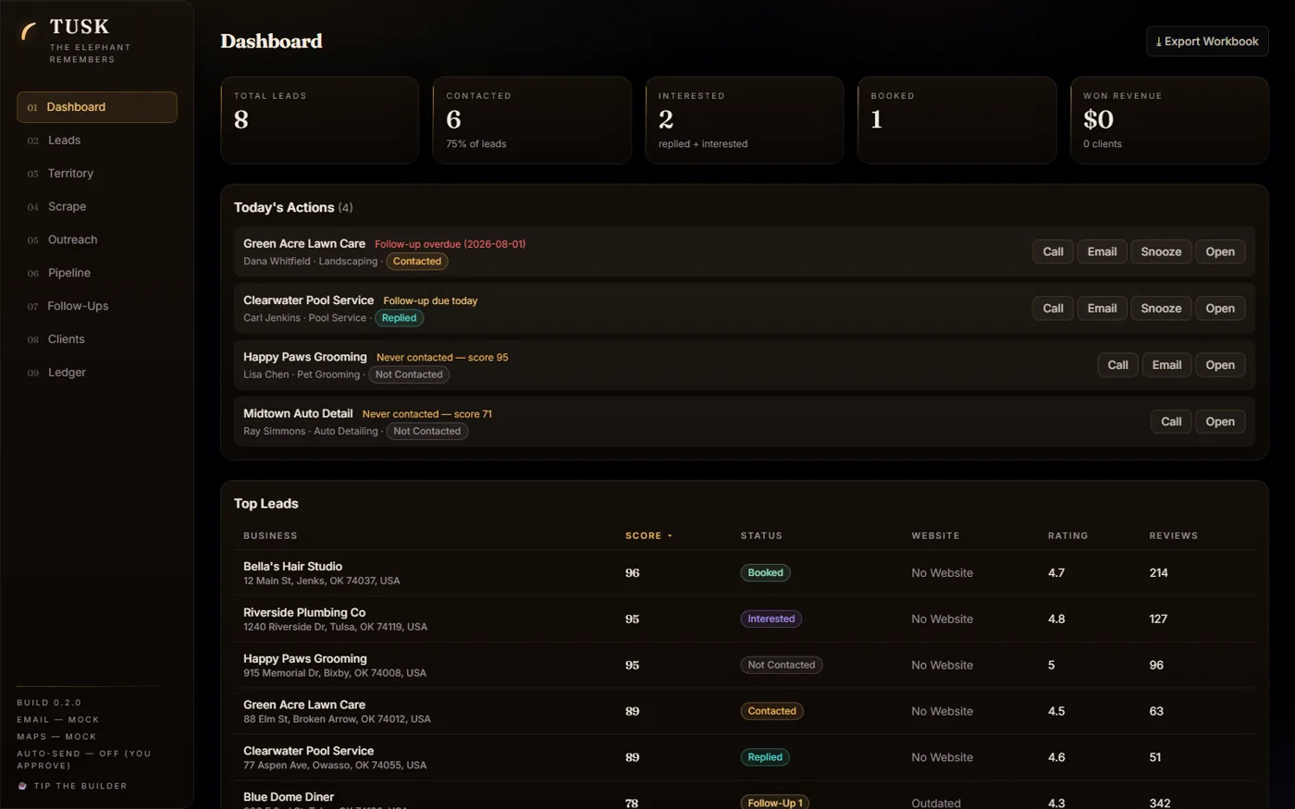The height and width of the screenshot is (809, 1295).
Task: Click the Tip the Builder icon
Action: (x=22, y=786)
